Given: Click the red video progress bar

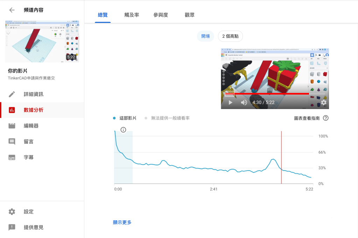Looking at the screenshot, I should click(x=266, y=94).
